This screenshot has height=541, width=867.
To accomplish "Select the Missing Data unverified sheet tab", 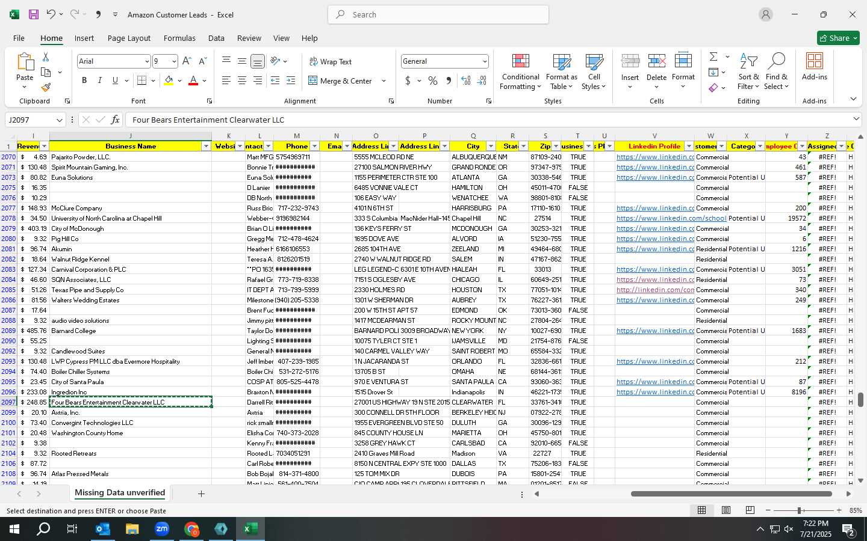I will point(120,493).
